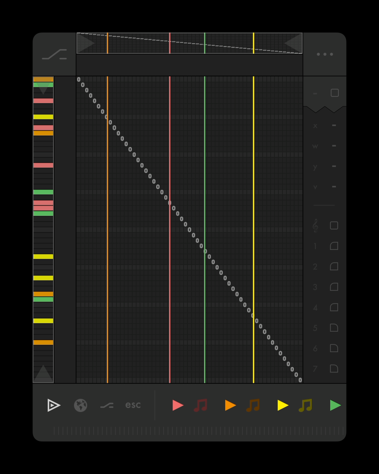Screen dimensions: 379x474
Task: Select the ramp curve icon at top left
Action: (x=54, y=54)
